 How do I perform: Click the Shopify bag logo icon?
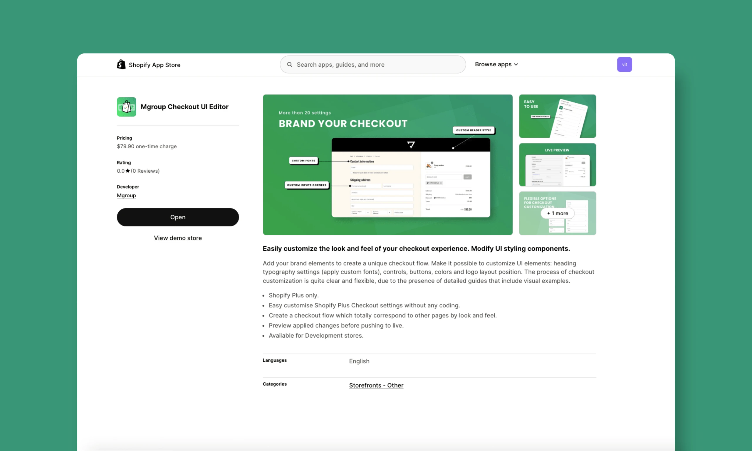121,64
